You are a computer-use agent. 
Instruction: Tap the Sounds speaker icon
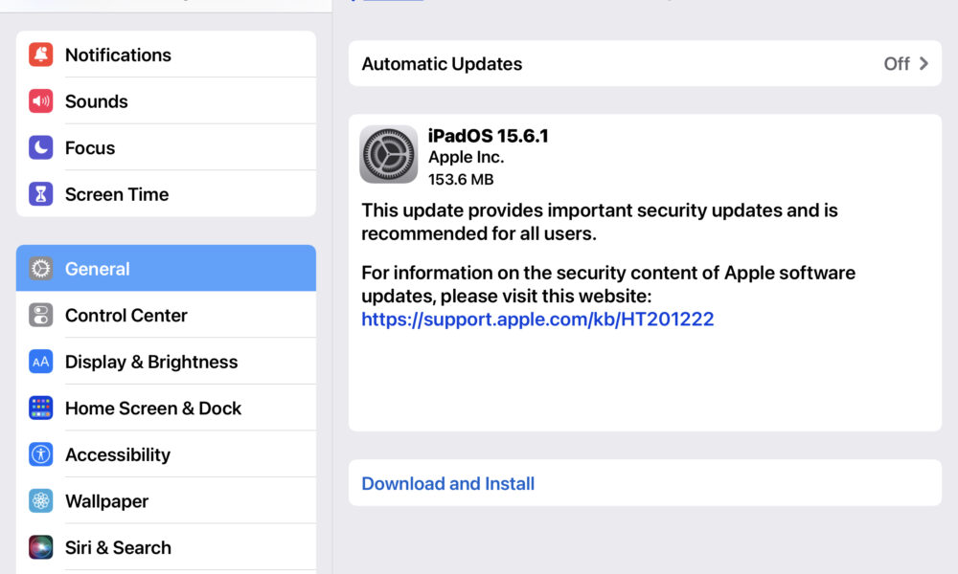[41, 101]
